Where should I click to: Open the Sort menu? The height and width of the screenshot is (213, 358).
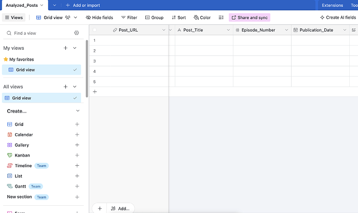(179, 18)
